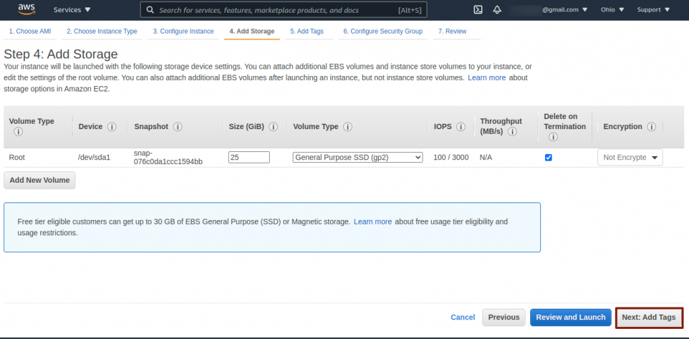Go to 6. Configure Security Group tab
The image size is (689, 339).
pos(383,31)
